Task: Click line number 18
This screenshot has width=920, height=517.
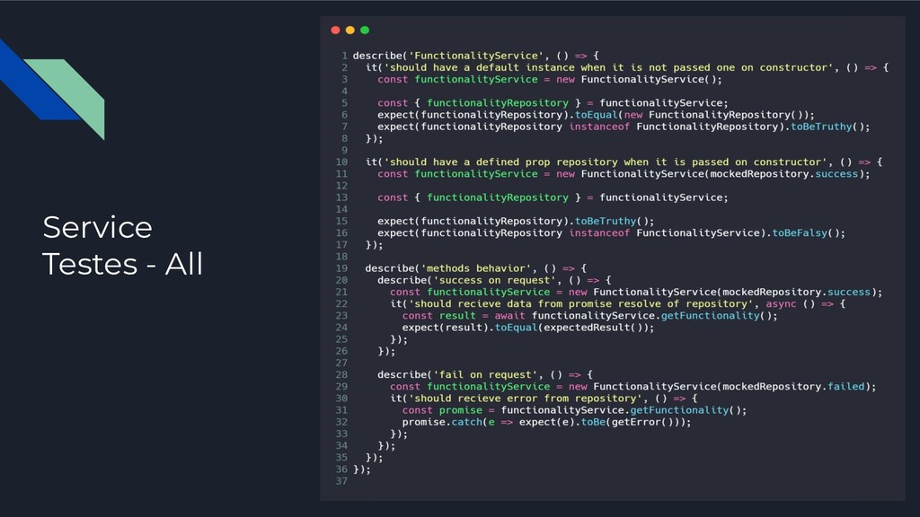Action: click(x=341, y=257)
